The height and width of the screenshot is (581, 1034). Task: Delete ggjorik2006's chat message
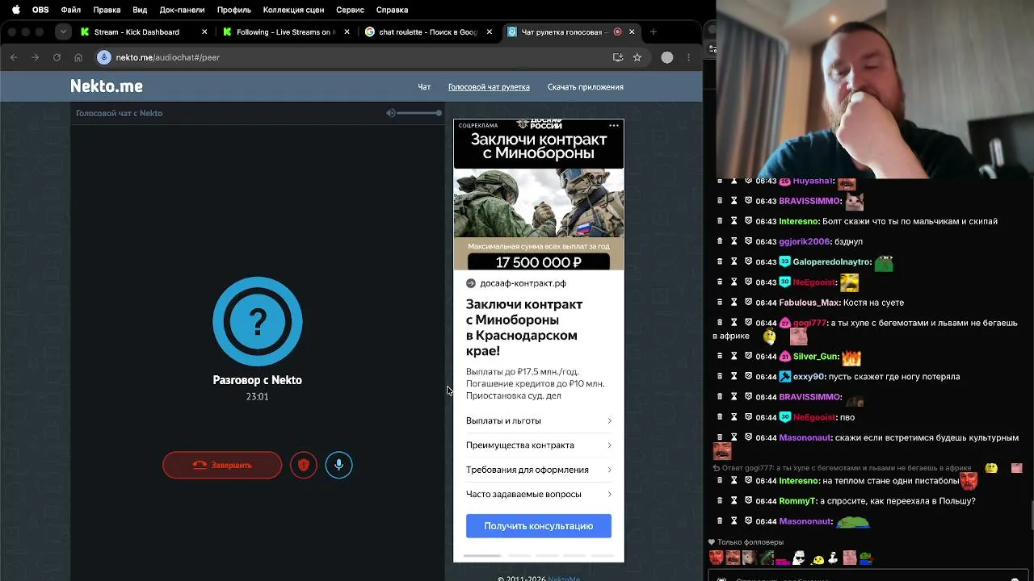coord(720,241)
